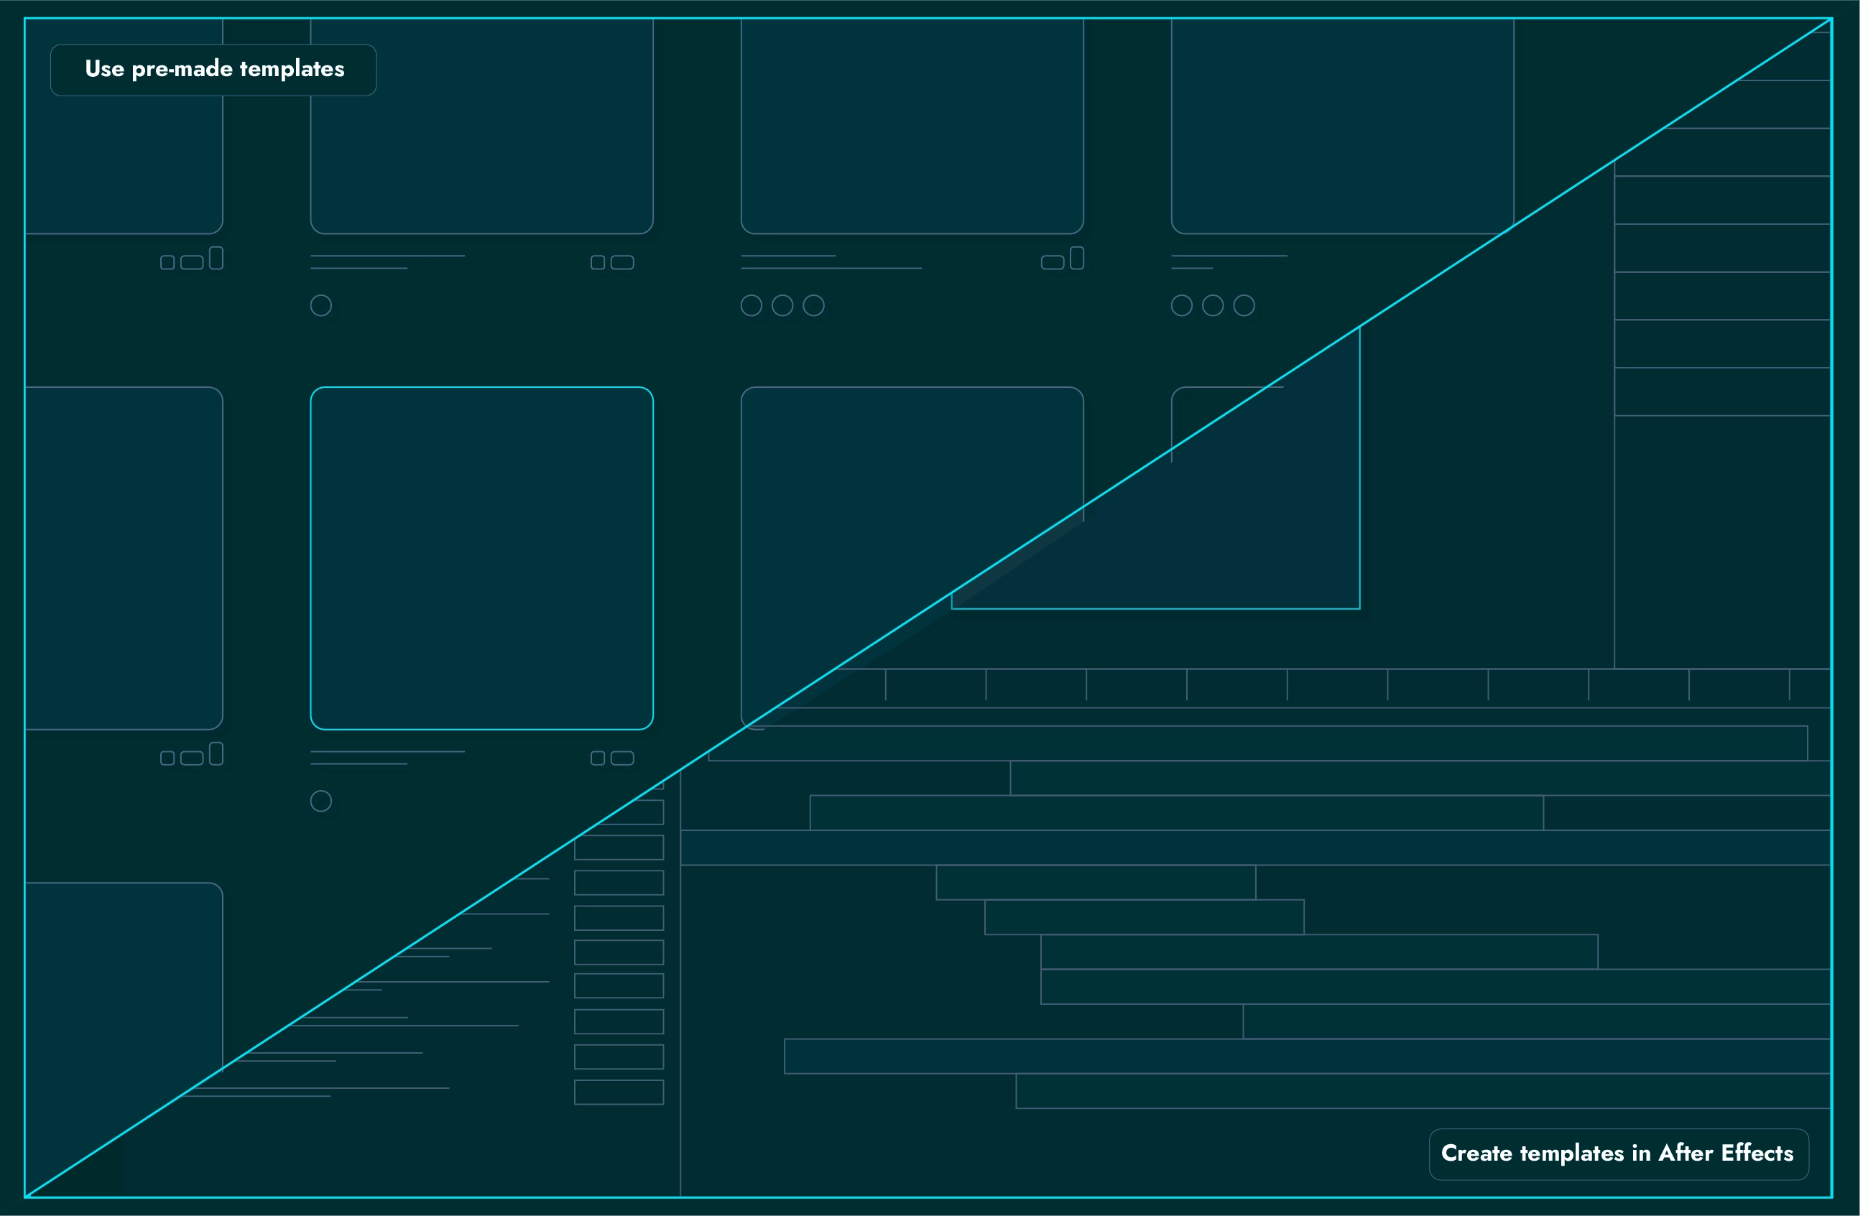
Task: Select the cyan-highlighted template card
Action: [x=481, y=558]
